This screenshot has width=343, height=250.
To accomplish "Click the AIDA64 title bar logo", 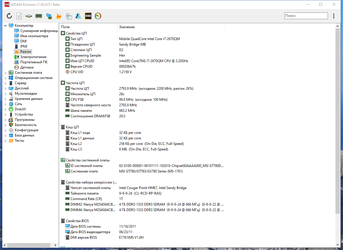I will point(7,4).
